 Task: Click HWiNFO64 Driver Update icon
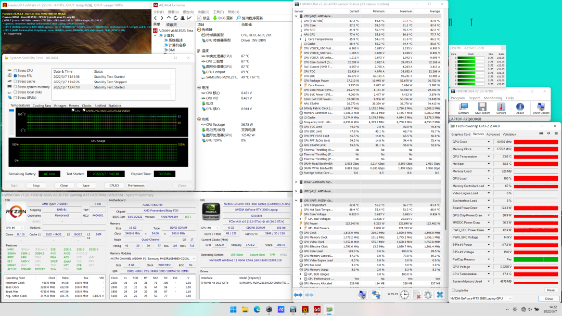coord(541,109)
